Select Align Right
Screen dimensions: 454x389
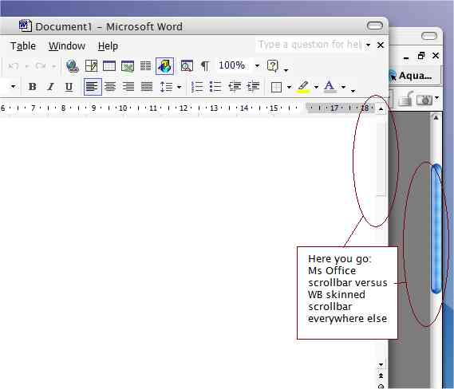[x=128, y=86]
